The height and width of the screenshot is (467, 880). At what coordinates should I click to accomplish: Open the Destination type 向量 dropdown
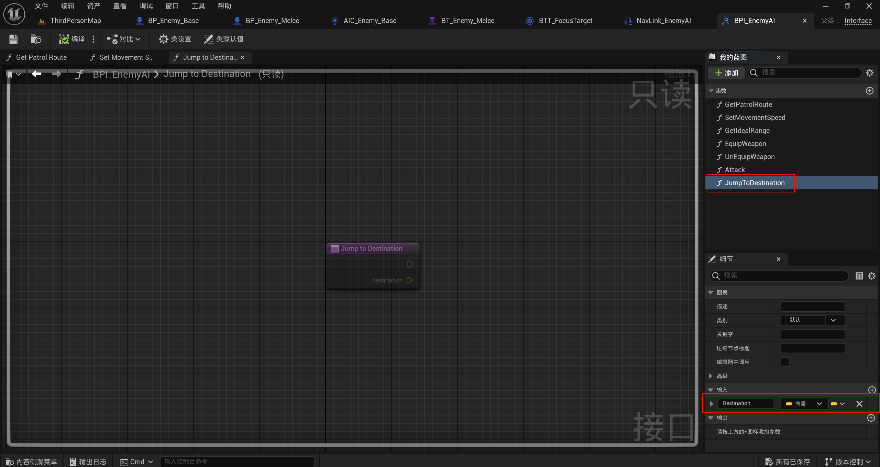[804, 404]
